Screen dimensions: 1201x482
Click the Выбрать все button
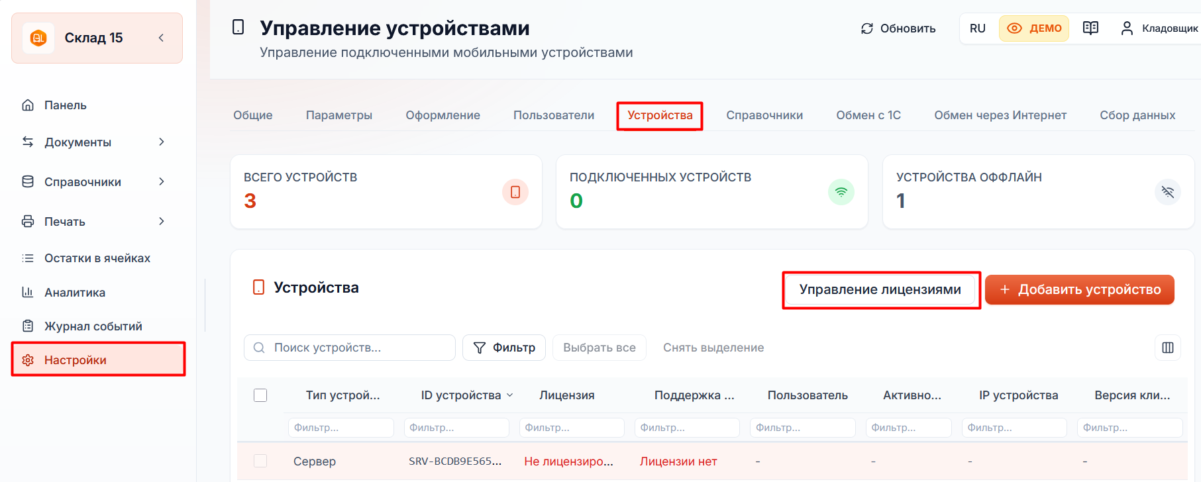[600, 348]
